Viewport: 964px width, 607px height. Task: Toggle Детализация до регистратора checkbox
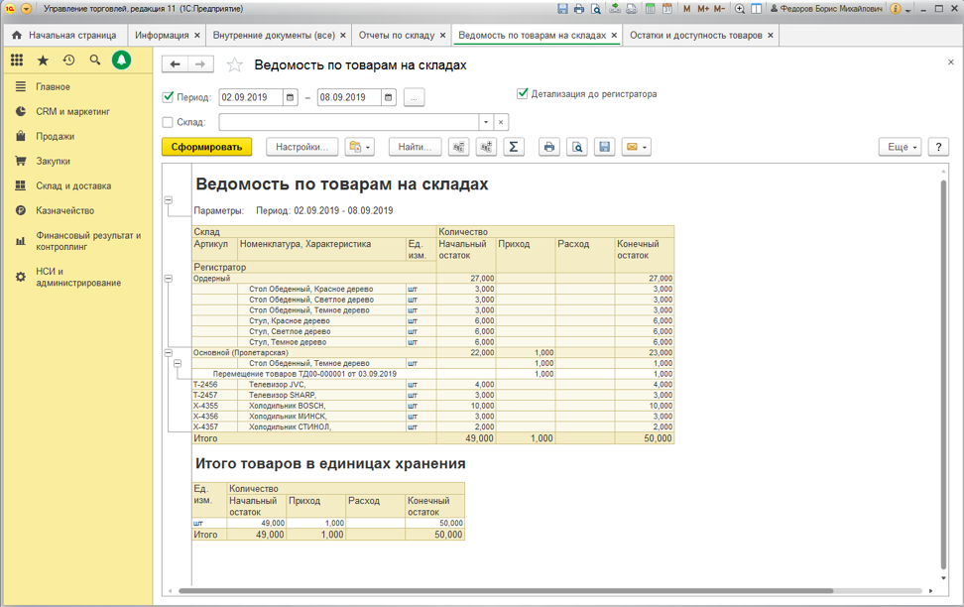point(523,93)
